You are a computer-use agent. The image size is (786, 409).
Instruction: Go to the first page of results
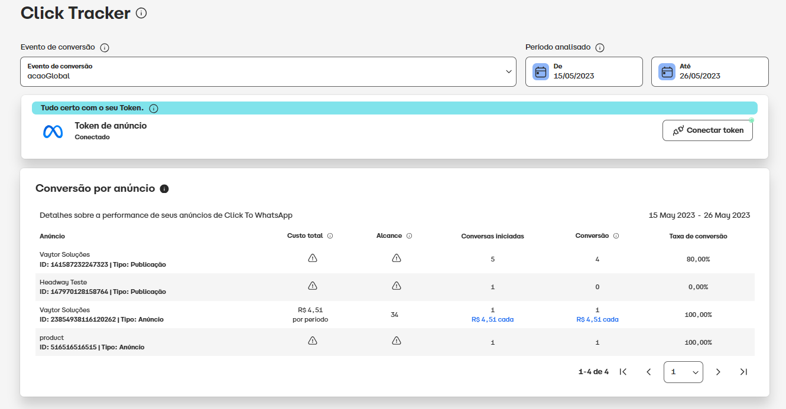[x=623, y=372]
